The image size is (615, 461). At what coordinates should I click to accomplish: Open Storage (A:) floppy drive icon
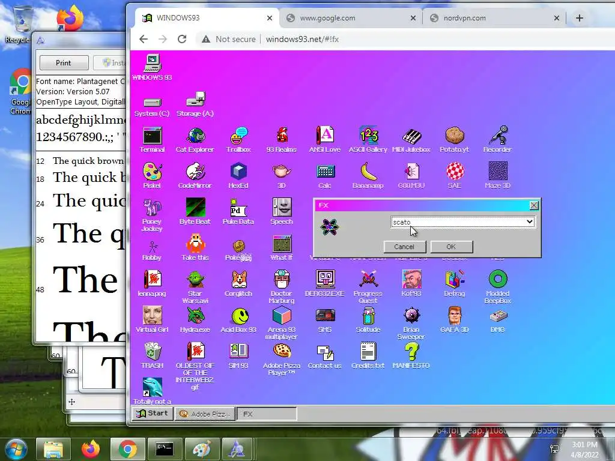[195, 104]
